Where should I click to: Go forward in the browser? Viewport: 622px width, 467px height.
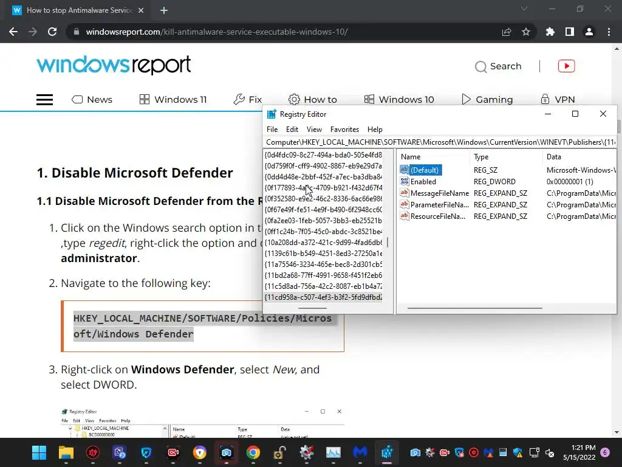click(x=33, y=32)
